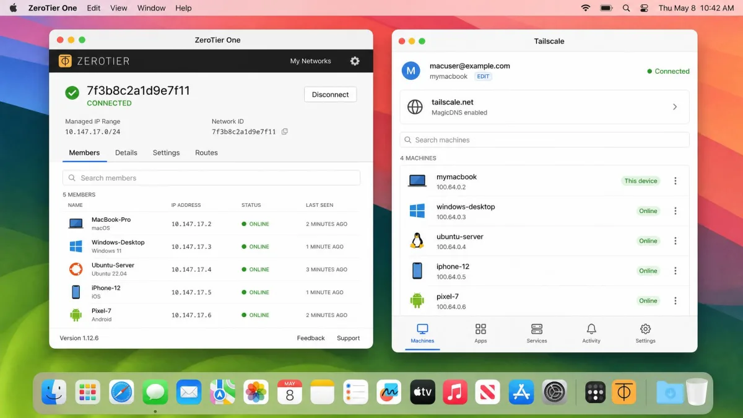
Task: Open App Store from the Dock
Action: [521, 392]
